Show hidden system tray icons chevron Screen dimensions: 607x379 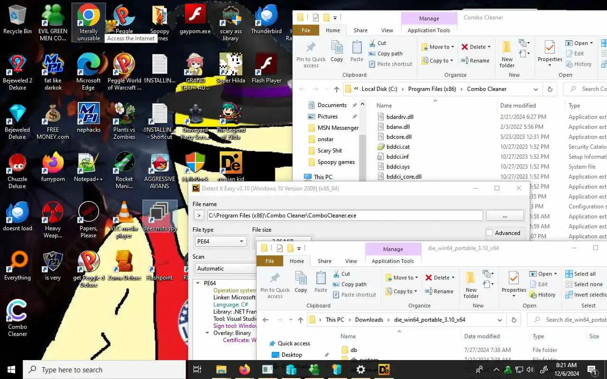click(x=497, y=370)
